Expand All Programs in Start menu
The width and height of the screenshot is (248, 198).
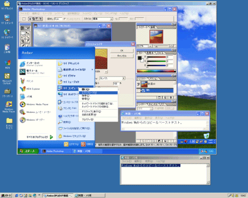[39, 137]
